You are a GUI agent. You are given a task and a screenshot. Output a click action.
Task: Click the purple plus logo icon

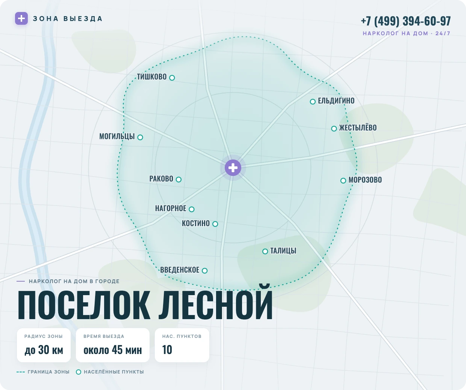21,18
